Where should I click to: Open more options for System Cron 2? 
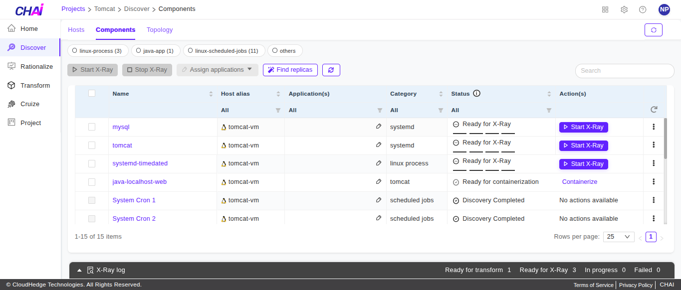[x=654, y=218]
